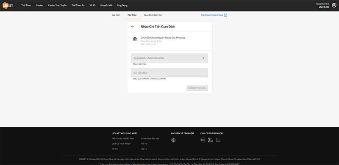The width and height of the screenshot is (339, 165).
Task: Click the Đồng Ý Và Gửi button
Action: (197, 88)
